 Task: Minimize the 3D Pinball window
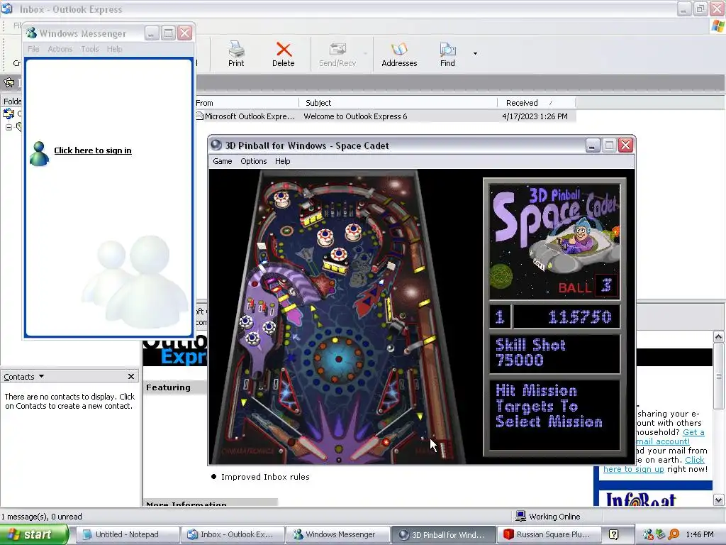point(593,145)
